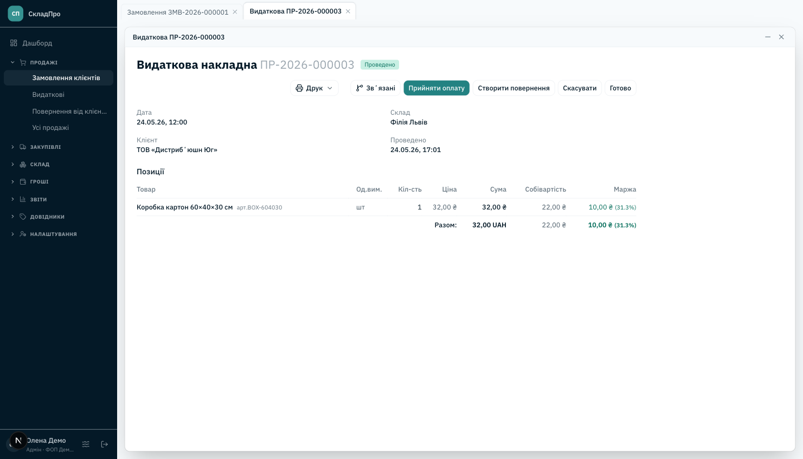Close the Видаткова ПР-2026-000003 tab
This screenshot has height=459, width=803.
pos(348,11)
